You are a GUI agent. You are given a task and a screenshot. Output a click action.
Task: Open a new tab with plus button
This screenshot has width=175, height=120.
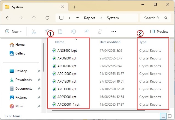pyautogui.click(x=74, y=7)
